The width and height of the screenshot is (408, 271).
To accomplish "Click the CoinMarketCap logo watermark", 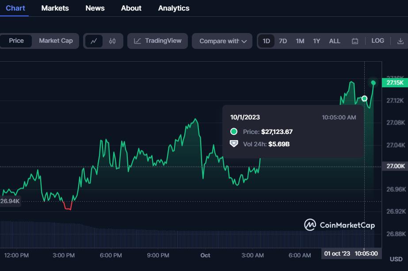I will tap(339, 225).
